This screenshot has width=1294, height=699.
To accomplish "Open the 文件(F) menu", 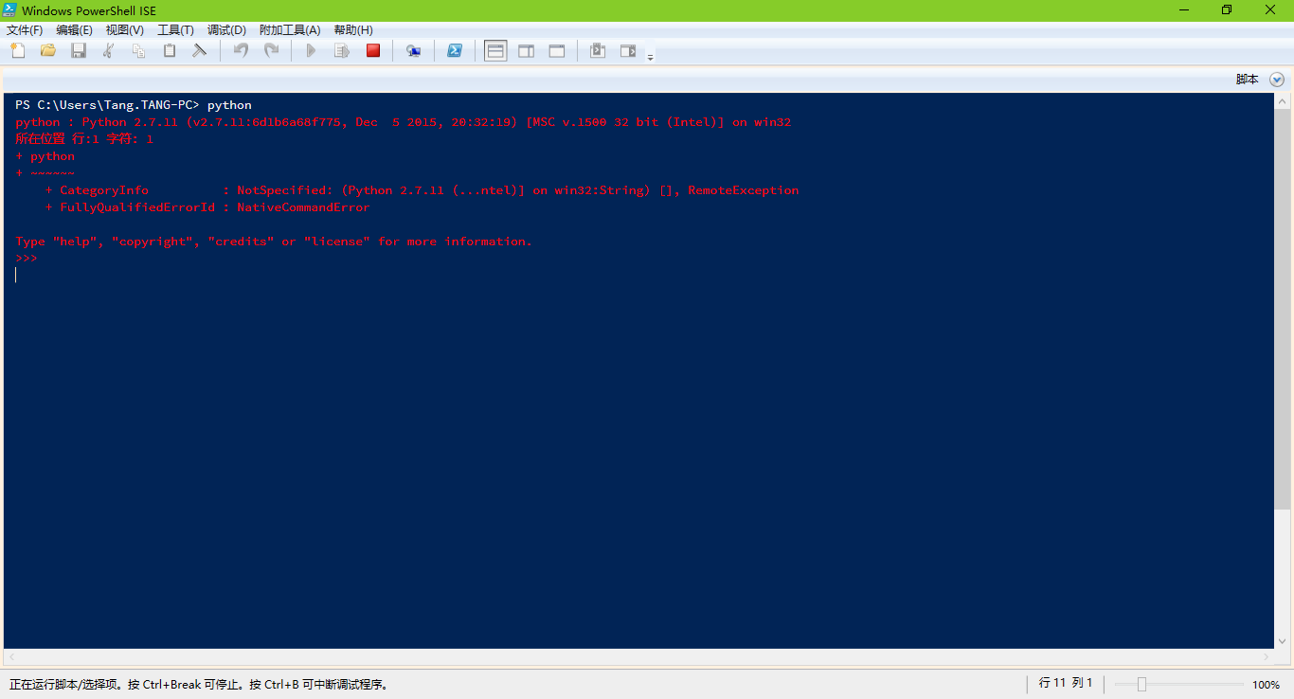I will pos(25,30).
